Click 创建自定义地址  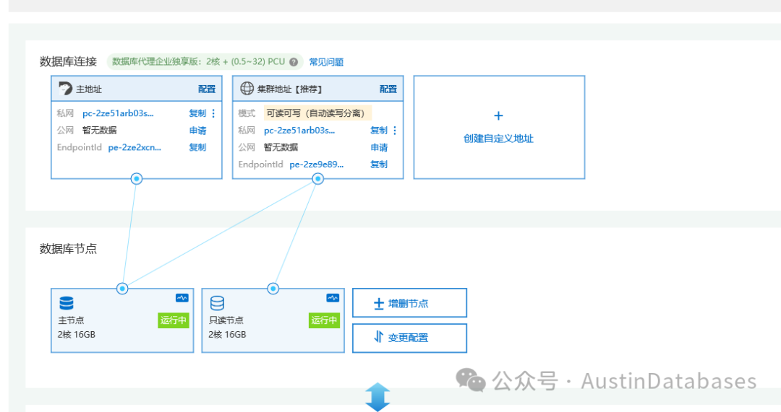498,139
